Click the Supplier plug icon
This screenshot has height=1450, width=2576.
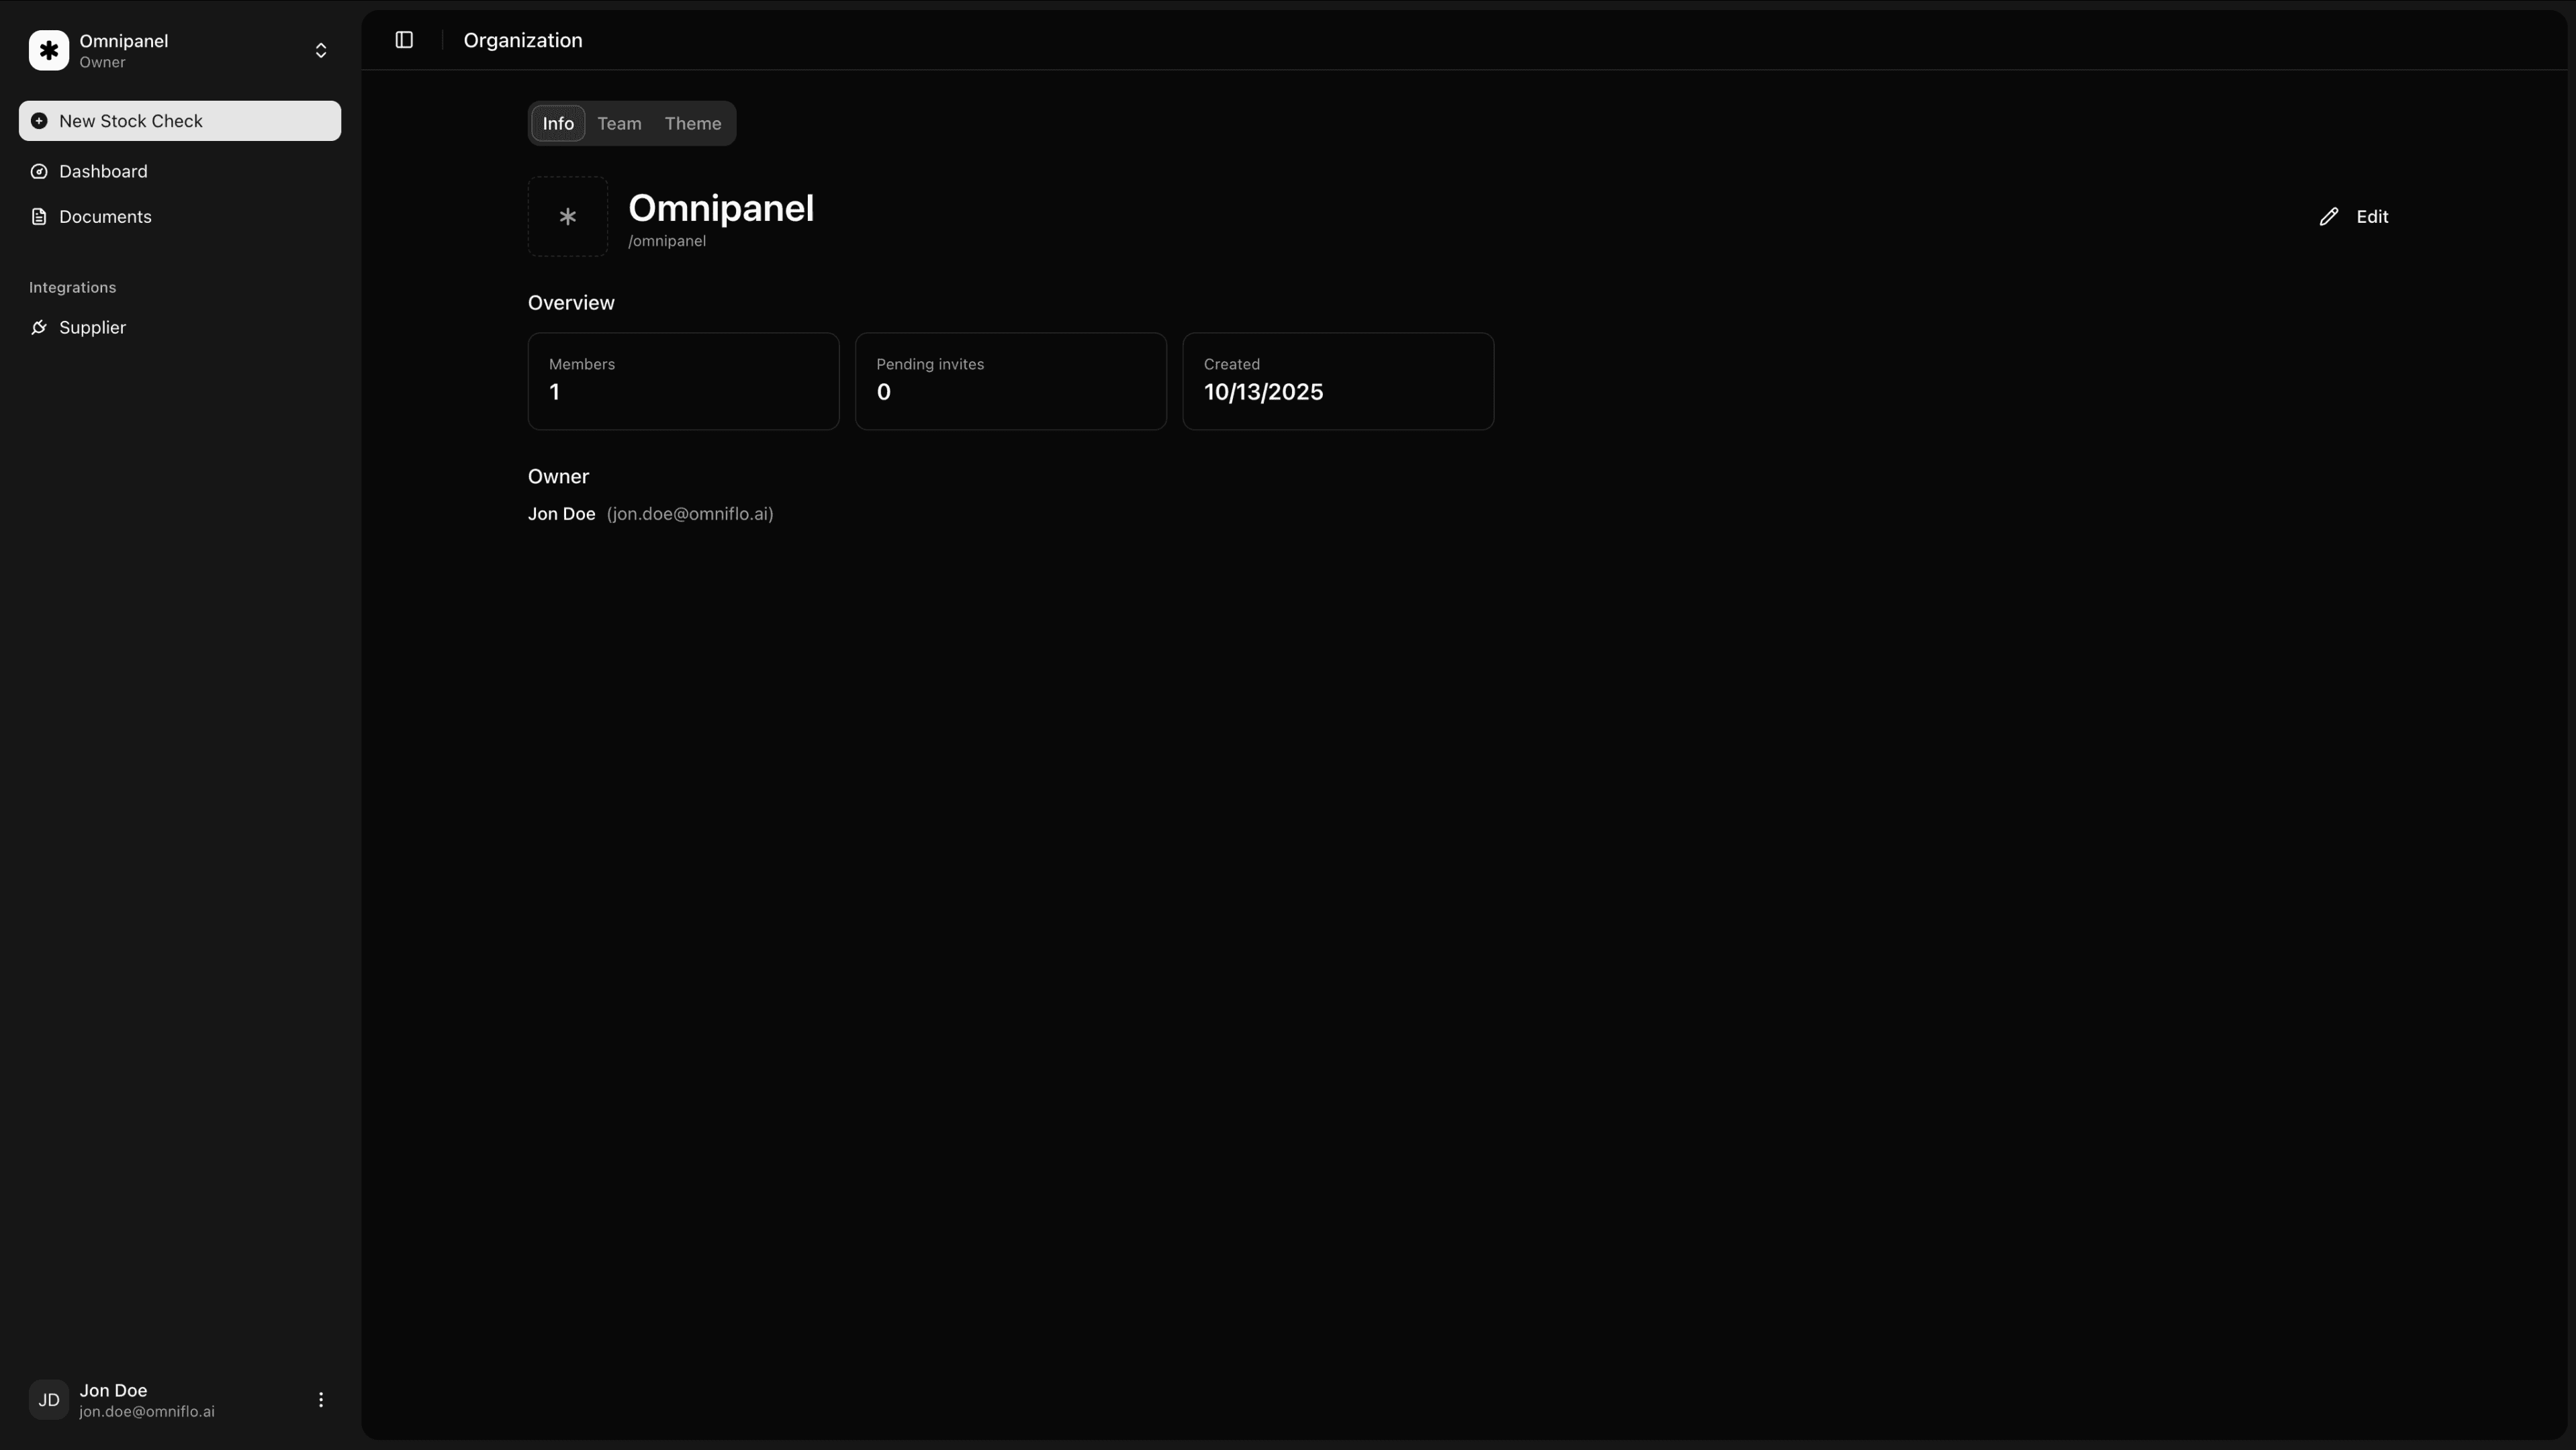pyautogui.click(x=39, y=328)
